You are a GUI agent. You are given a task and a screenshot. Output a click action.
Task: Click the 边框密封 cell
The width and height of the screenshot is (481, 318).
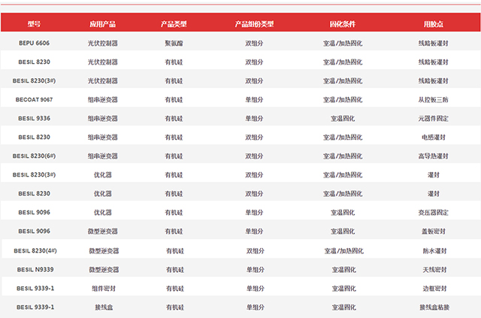[434, 288]
